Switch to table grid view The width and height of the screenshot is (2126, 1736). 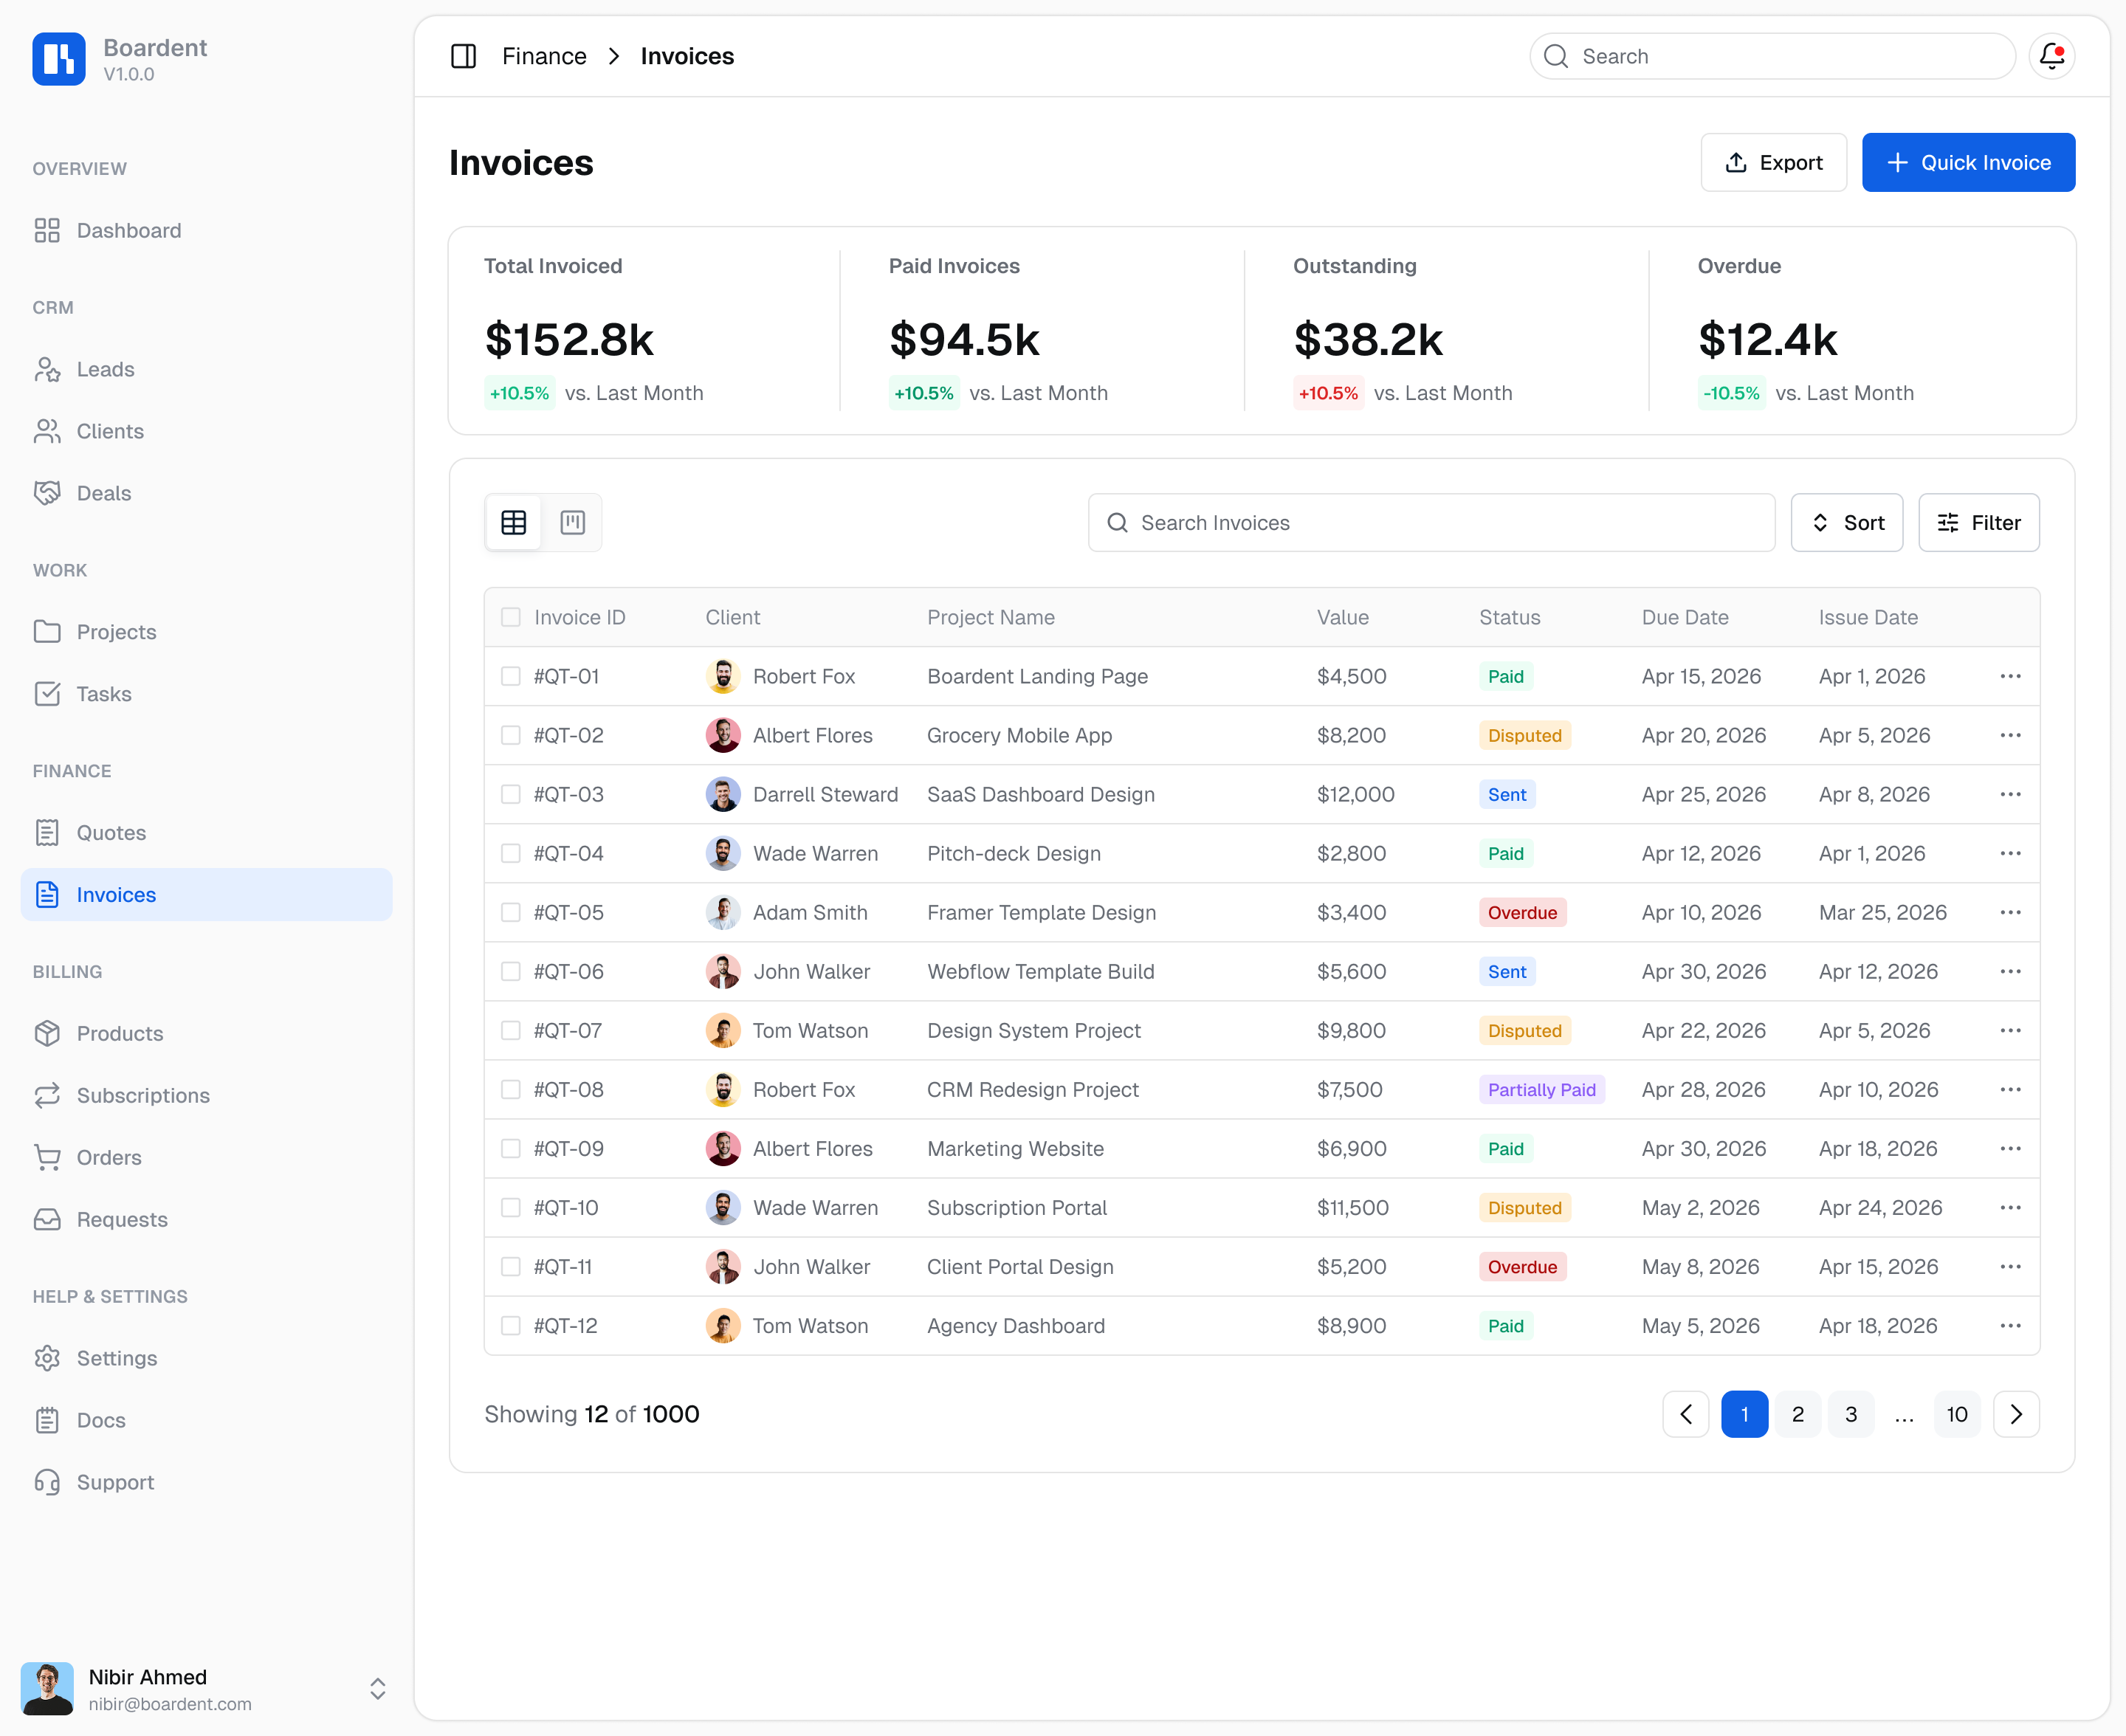[514, 522]
